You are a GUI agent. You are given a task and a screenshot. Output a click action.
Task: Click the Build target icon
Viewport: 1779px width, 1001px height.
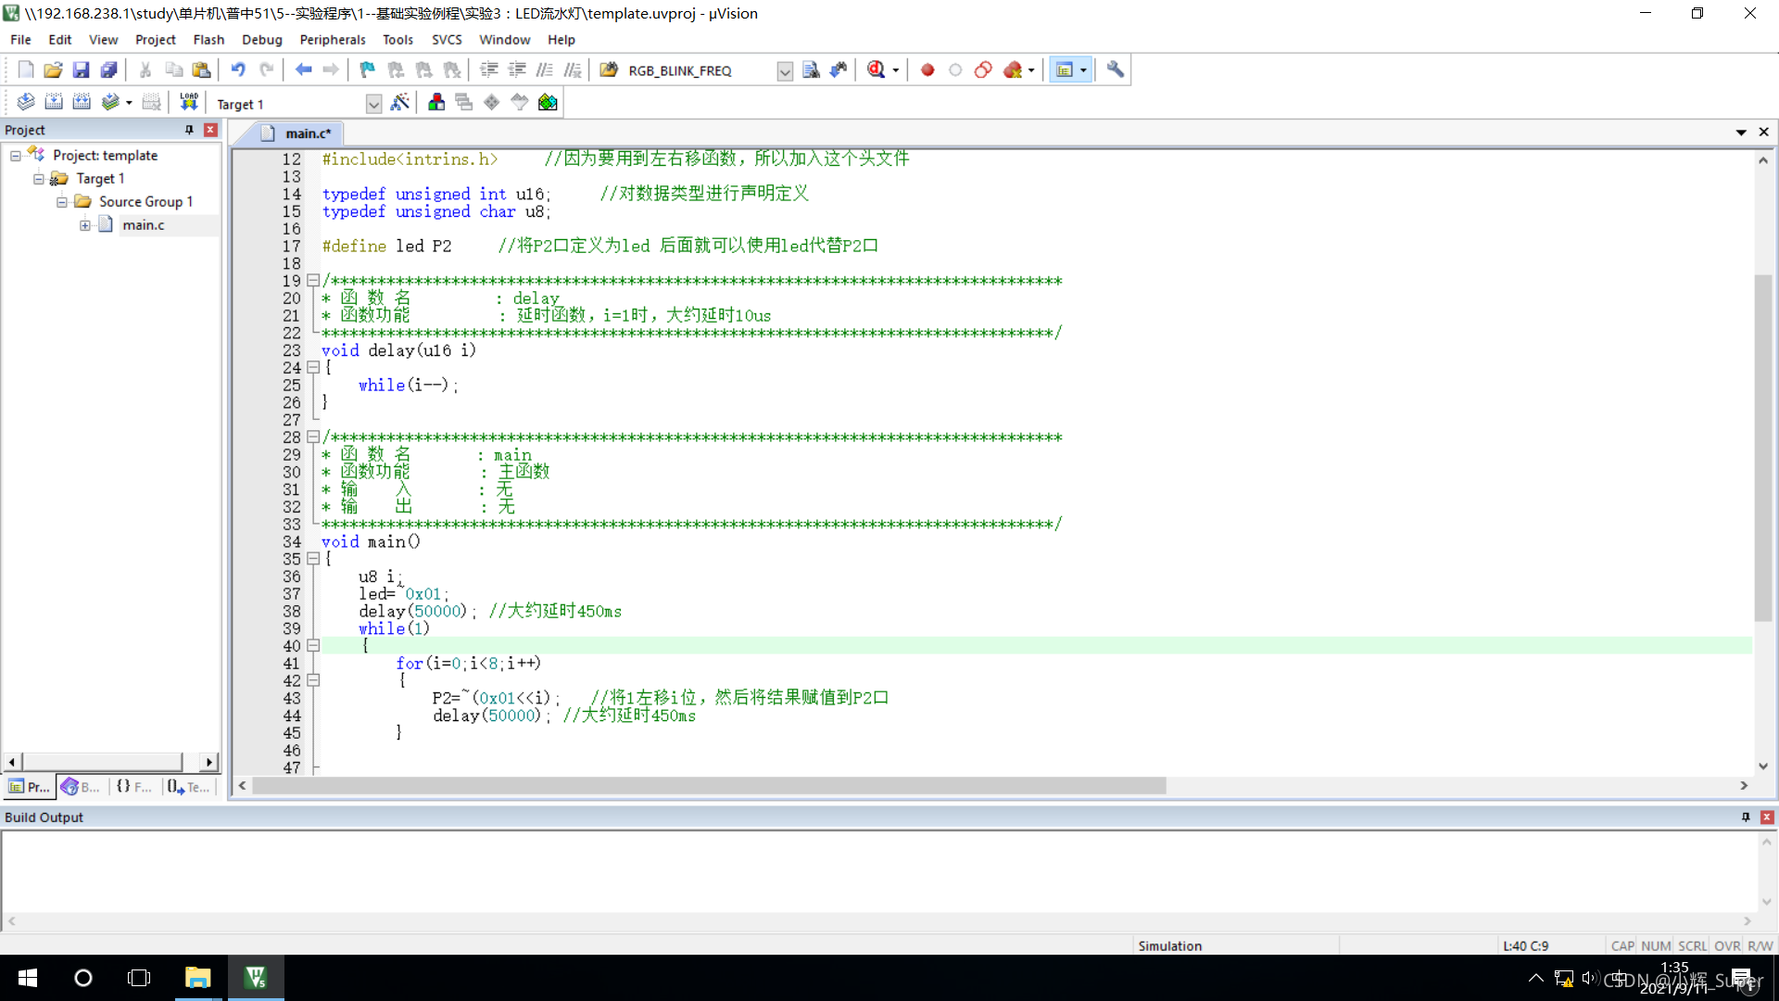point(54,102)
